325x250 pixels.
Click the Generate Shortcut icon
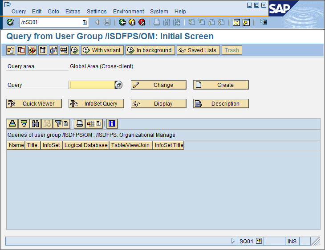point(246,22)
